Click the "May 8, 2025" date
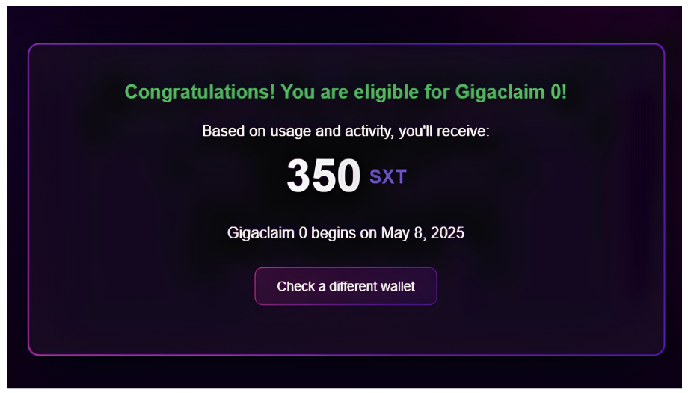 [x=423, y=233]
